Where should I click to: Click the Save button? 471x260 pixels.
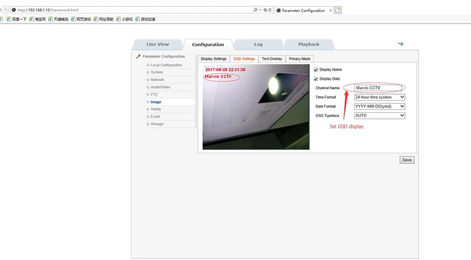pos(407,160)
